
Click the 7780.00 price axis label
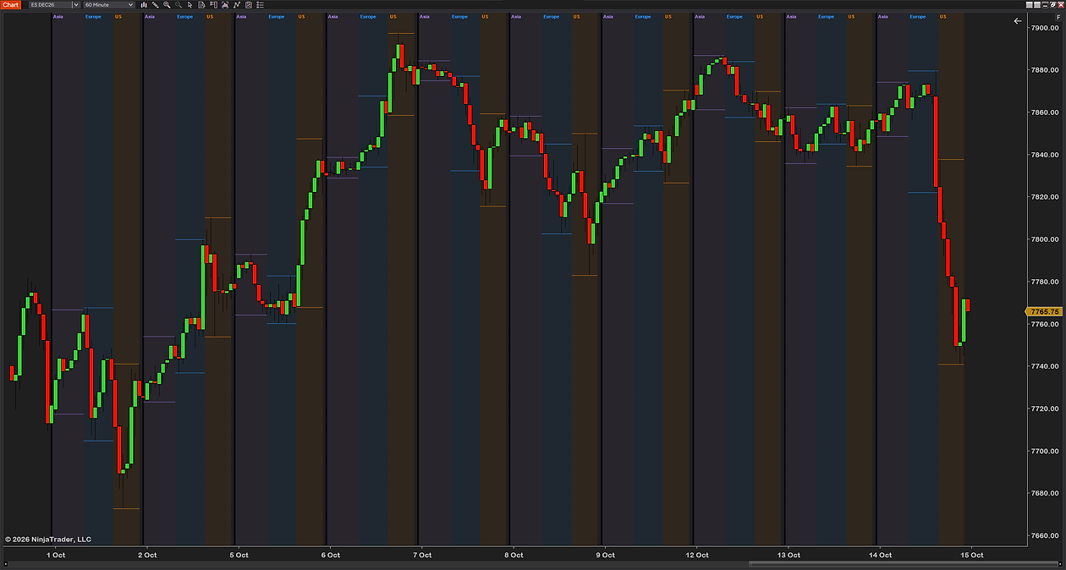click(1045, 282)
